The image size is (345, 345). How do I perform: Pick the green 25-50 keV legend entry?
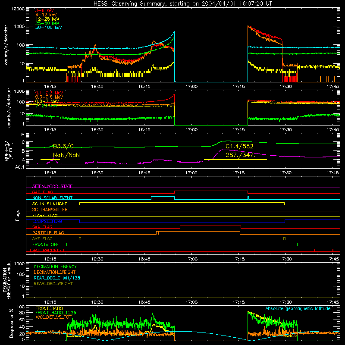click(47, 23)
